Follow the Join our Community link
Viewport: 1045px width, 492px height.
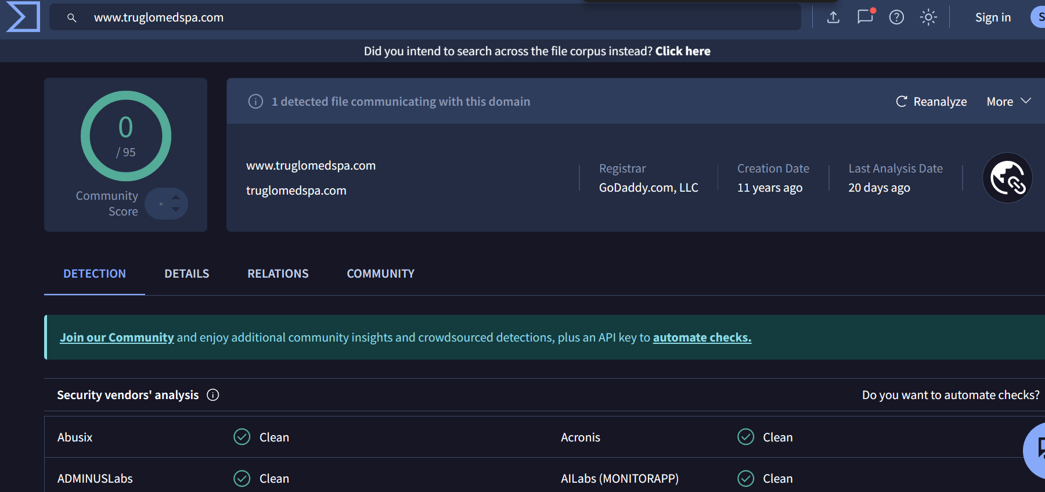[x=117, y=337]
